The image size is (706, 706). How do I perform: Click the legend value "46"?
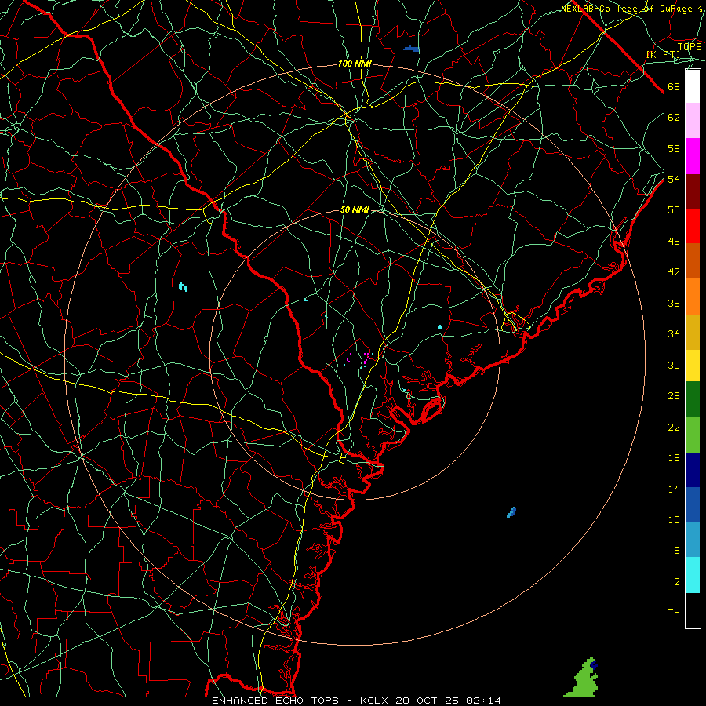[674, 242]
